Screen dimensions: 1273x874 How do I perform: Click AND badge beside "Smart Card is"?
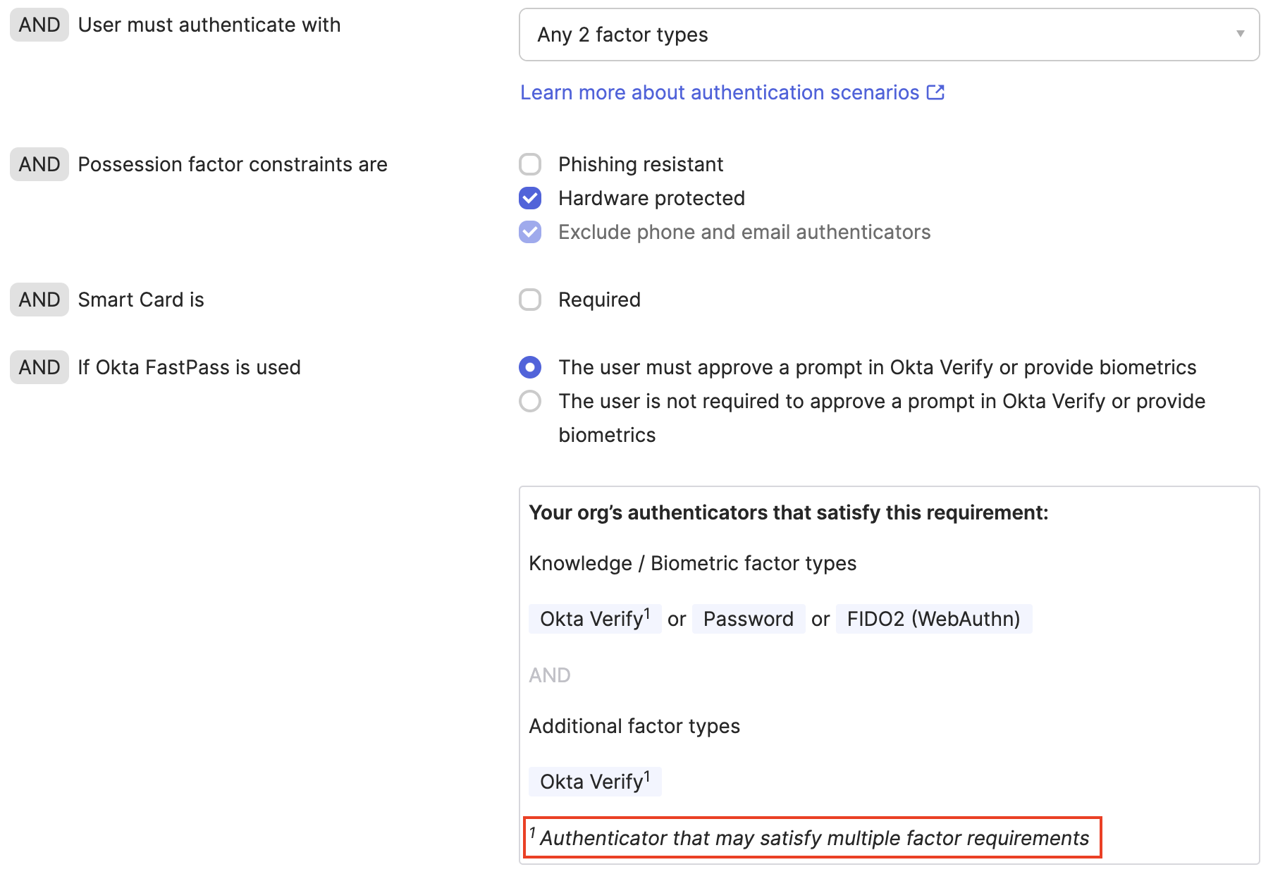(39, 300)
